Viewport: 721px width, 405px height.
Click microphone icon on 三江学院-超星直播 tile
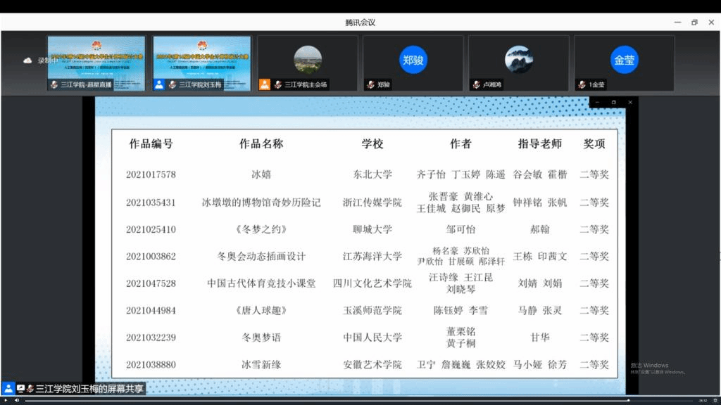(x=54, y=84)
